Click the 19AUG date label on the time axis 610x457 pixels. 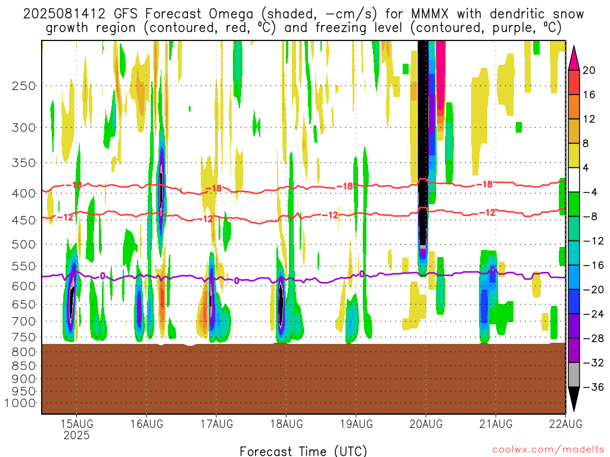[x=356, y=424]
